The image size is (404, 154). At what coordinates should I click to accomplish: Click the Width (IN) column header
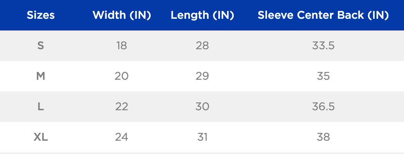(x=122, y=15)
